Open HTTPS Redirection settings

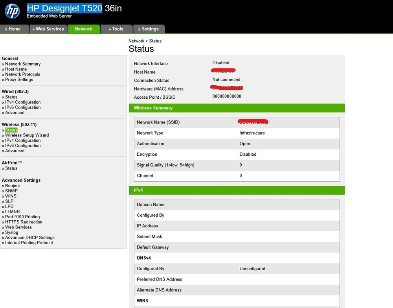[x=24, y=222]
